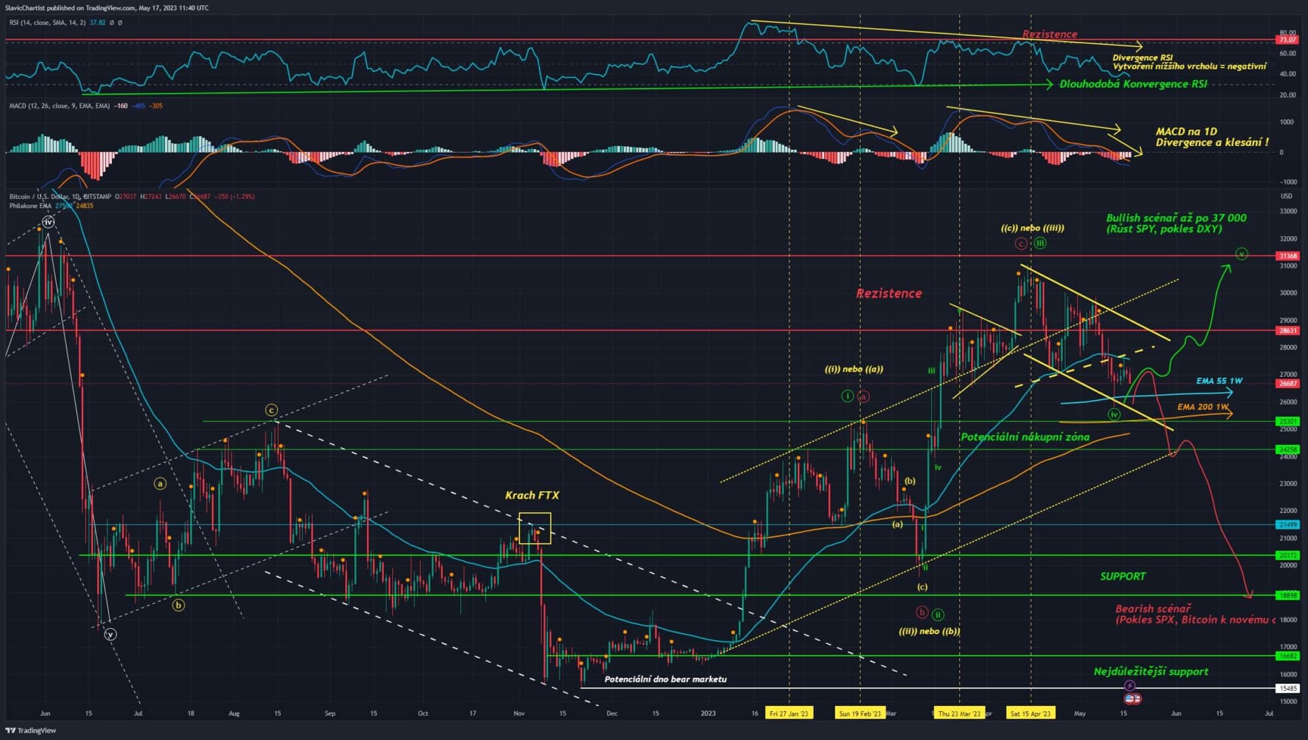Click the MACD indicator legend title
This screenshot has width=1308, height=740.
tap(59, 105)
